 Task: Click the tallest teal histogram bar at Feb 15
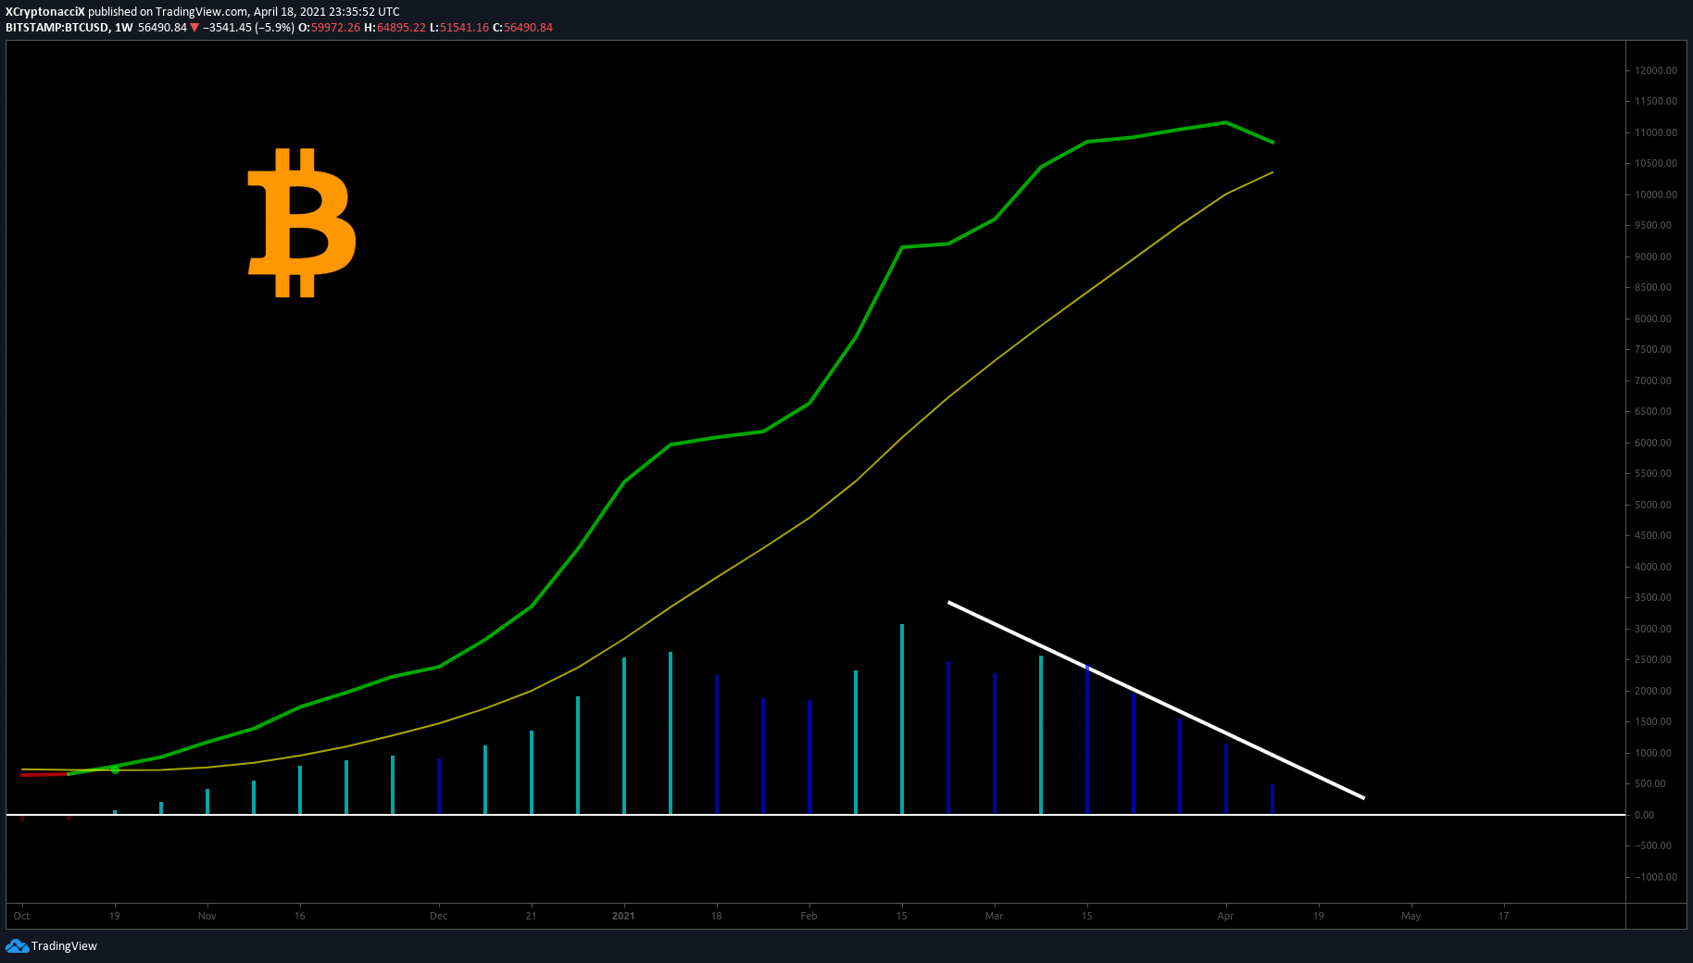click(x=902, y=719)
